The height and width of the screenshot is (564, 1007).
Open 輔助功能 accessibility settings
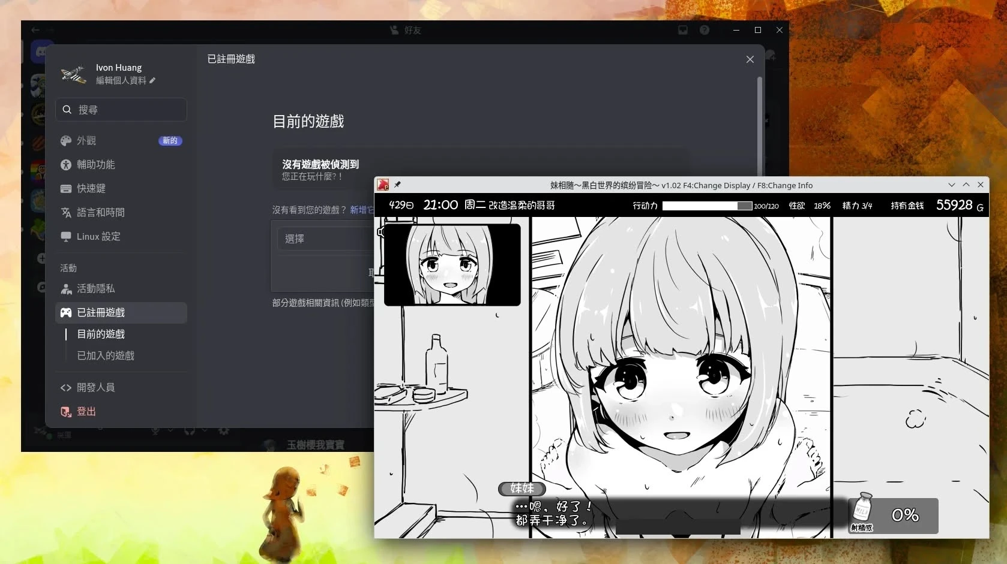(121, 164)
